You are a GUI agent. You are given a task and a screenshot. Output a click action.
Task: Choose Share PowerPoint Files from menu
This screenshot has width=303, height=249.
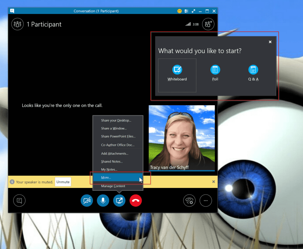[x=118, y=136]
